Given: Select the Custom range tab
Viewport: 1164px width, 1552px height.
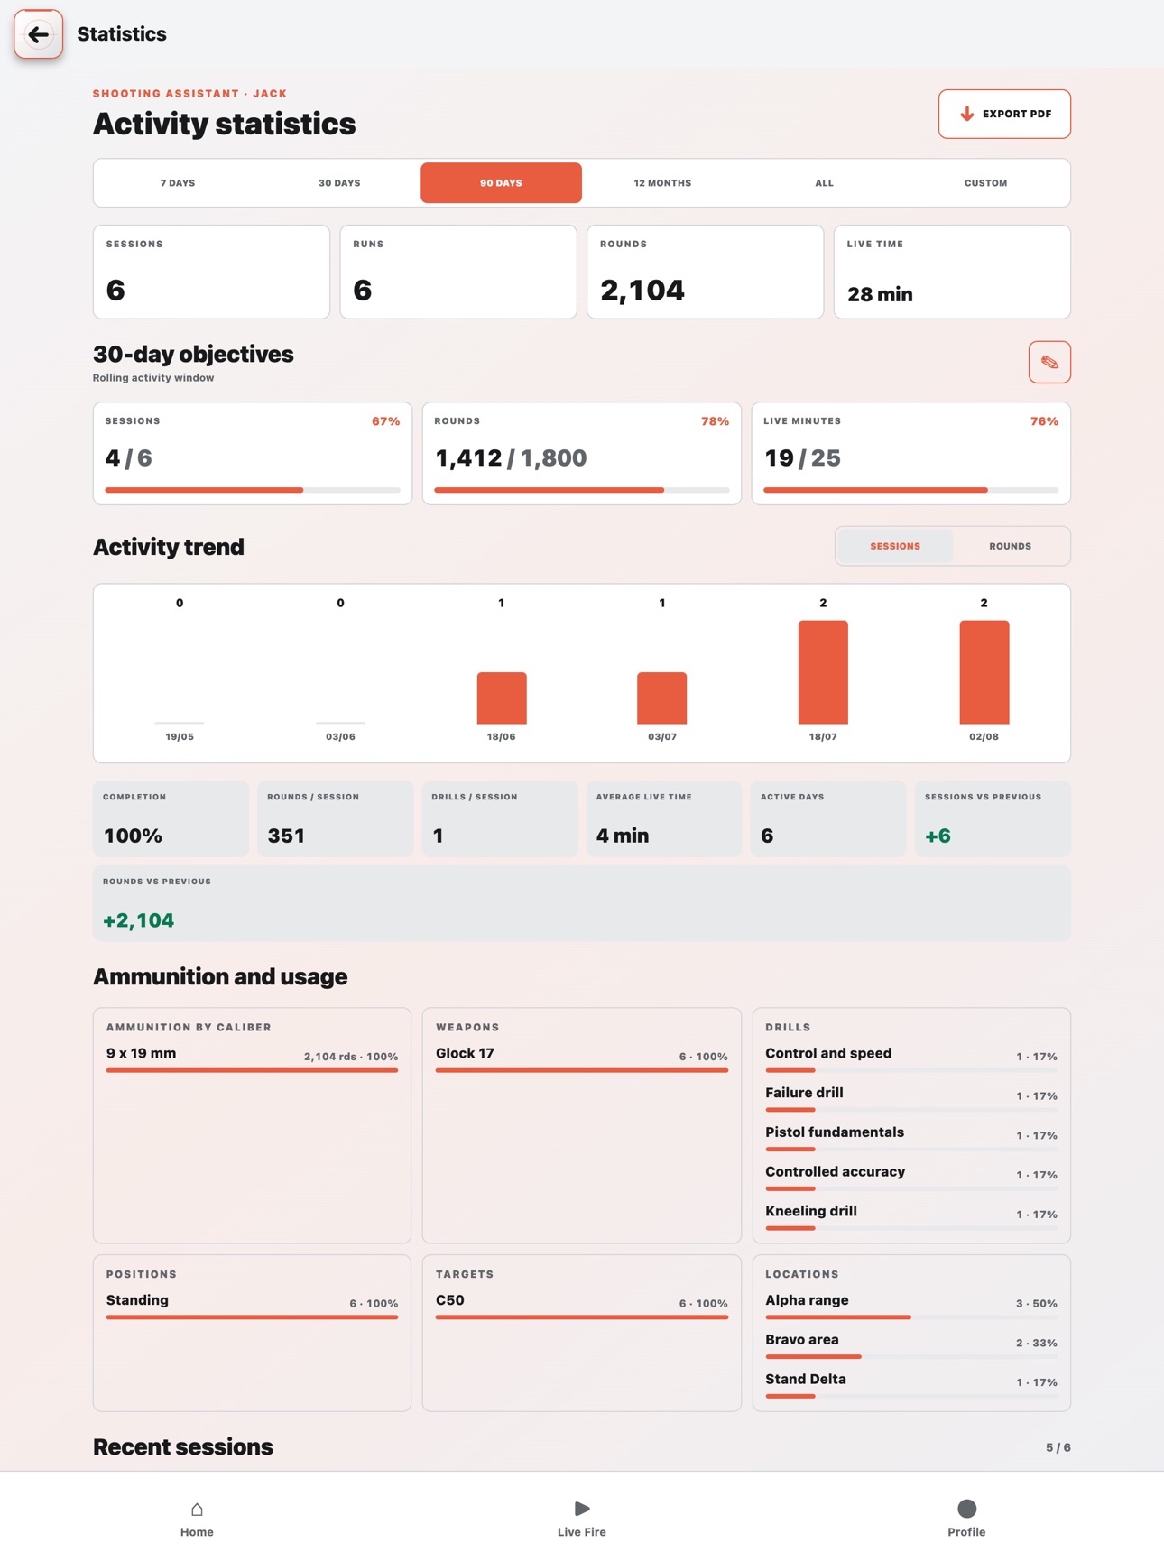Looking at the screenshot, I should (x=985, y=183).
